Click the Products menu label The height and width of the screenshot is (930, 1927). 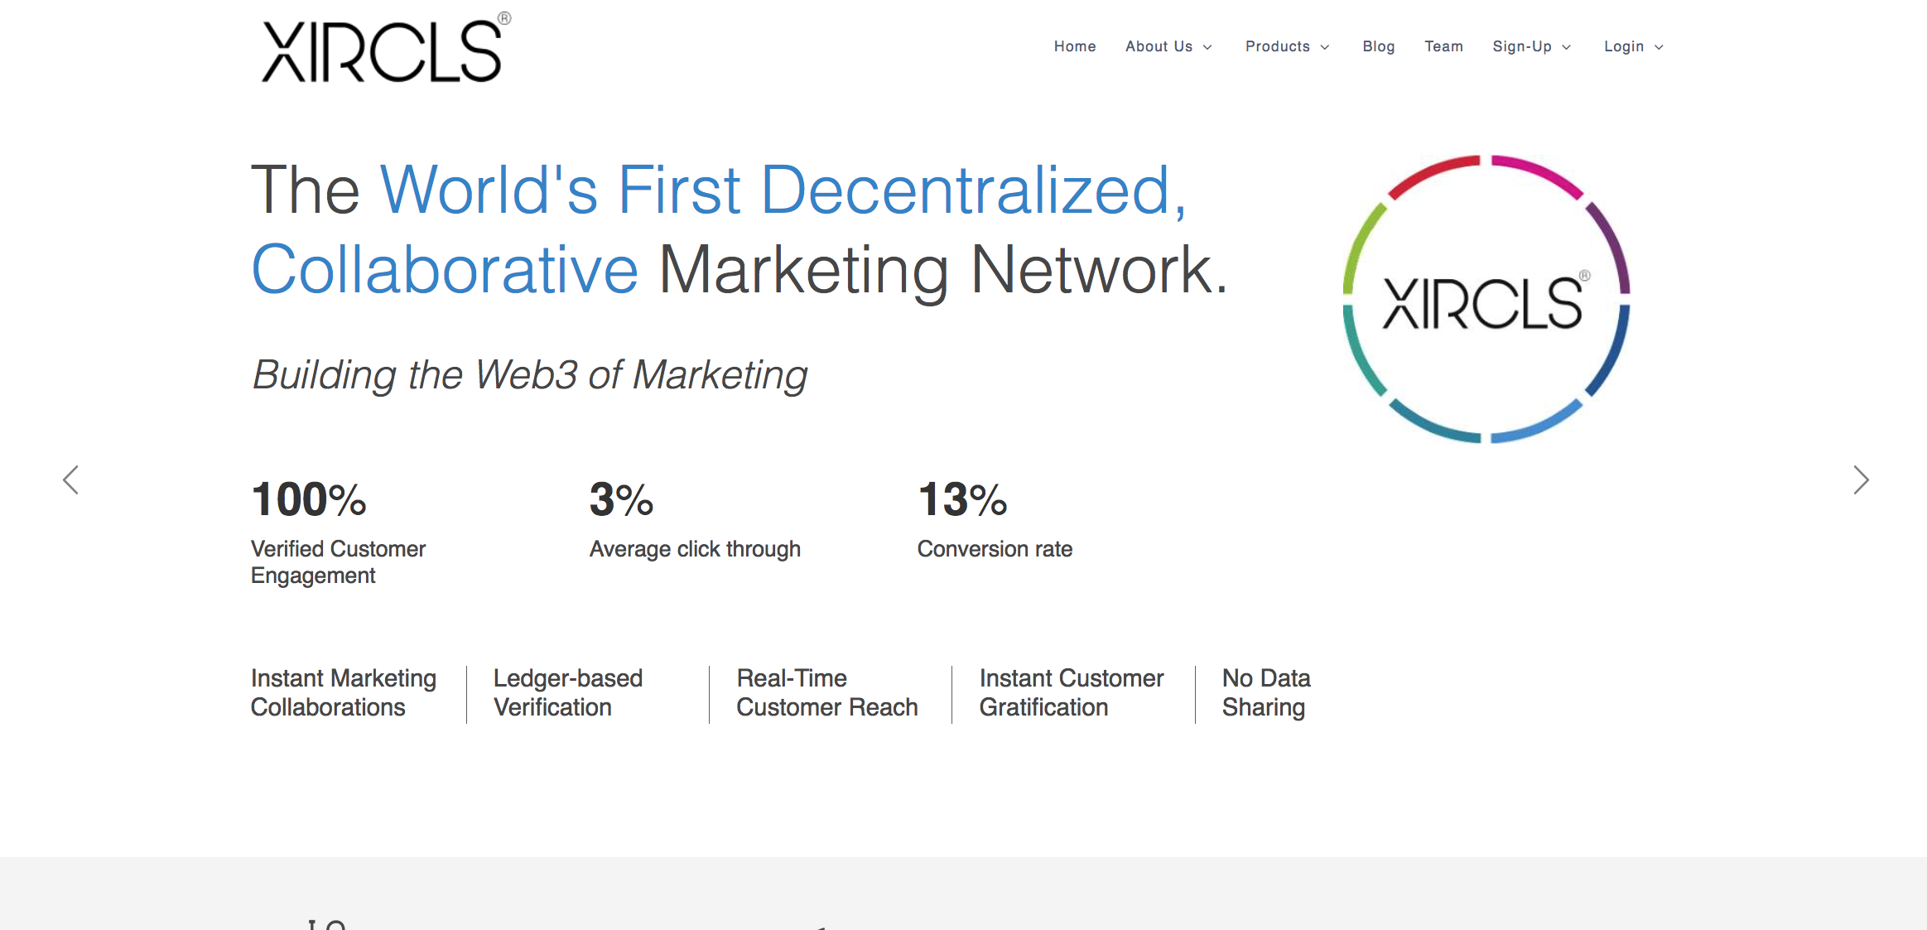[1277, 46]
